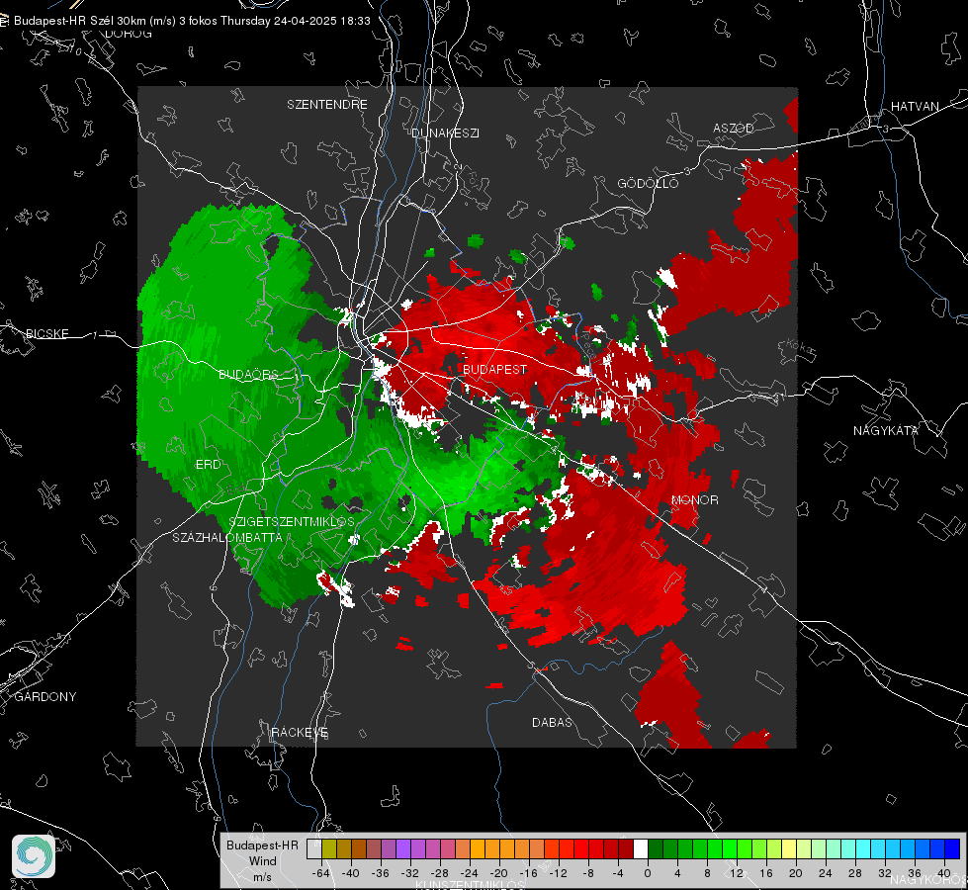The height and width of the screenshot is (890, 968).
Task: Click the BUDAPEST city label
Action: click(495, 369)
